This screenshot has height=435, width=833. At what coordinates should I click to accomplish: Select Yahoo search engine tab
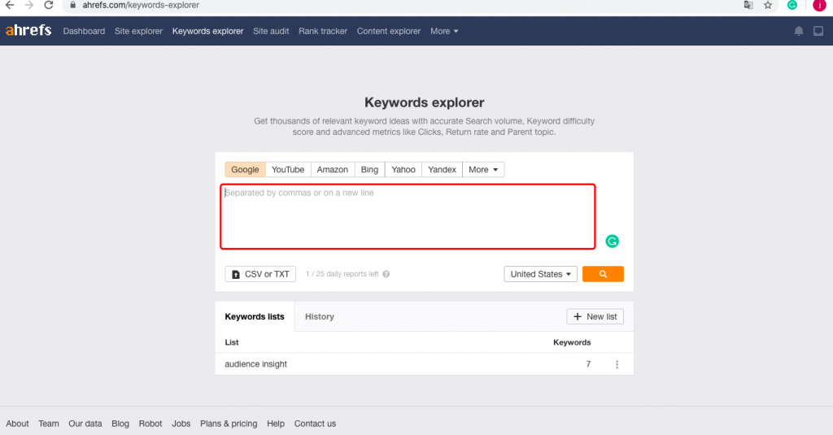(403, 169)
